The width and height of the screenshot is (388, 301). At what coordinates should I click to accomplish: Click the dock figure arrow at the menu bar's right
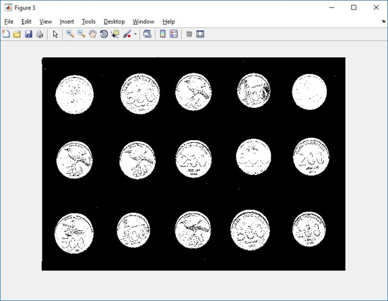coord(383,21)
